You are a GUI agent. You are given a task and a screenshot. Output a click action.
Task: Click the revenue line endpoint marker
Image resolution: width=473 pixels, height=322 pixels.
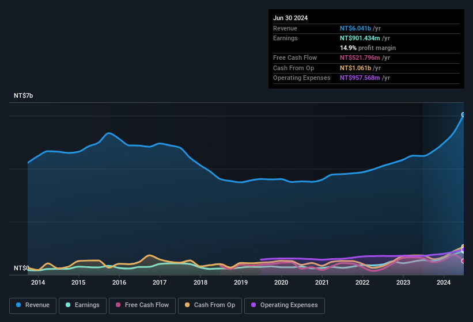click(463, 114)
